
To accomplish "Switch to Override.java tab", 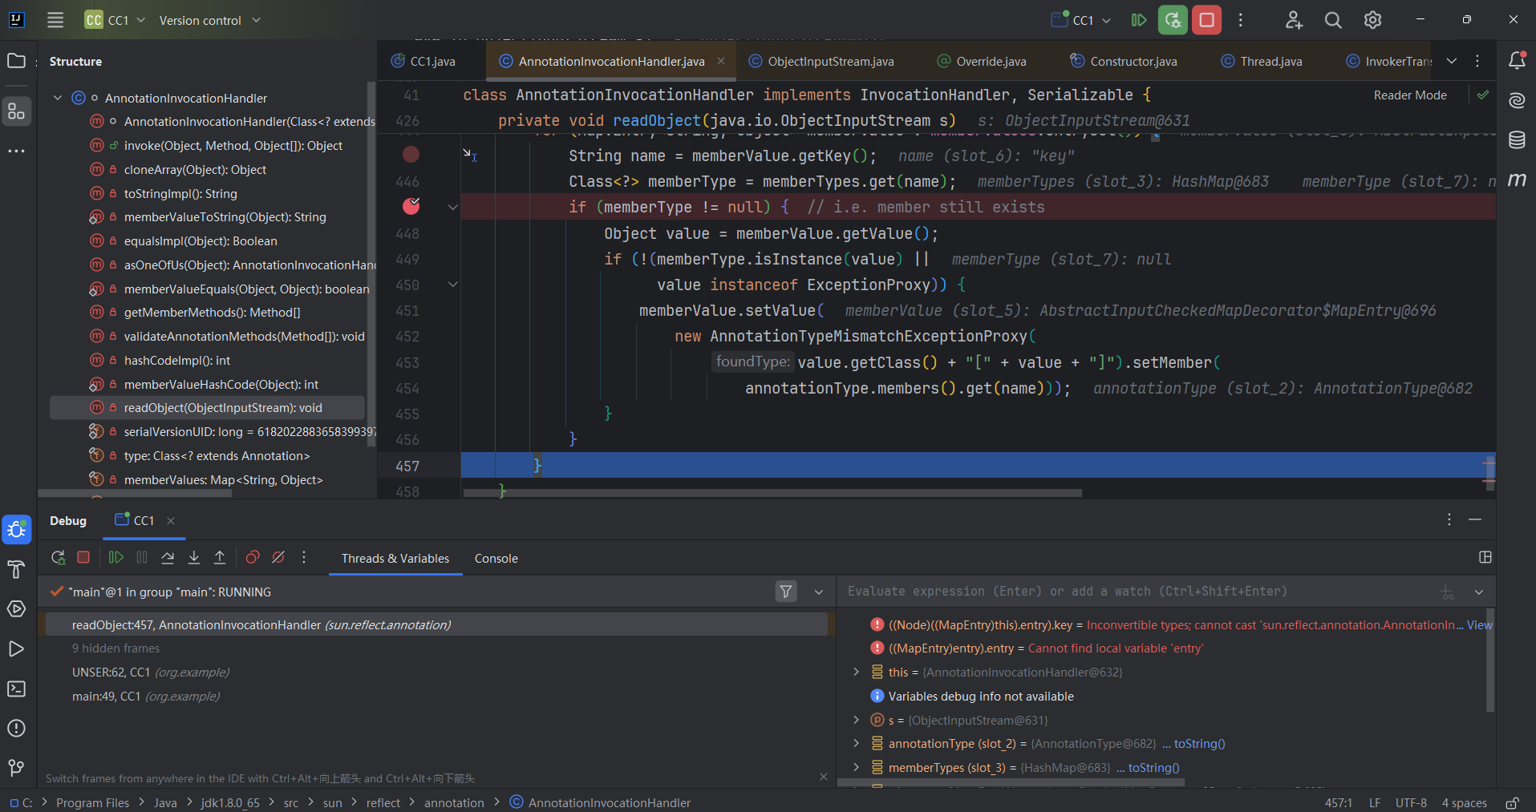I will pos(981,61).
